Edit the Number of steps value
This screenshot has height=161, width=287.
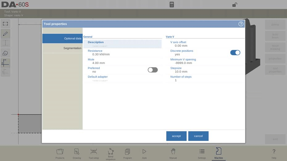point(205,78)
